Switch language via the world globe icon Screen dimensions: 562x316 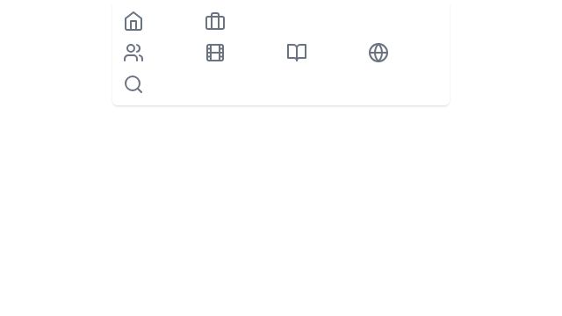pos(378,53)
